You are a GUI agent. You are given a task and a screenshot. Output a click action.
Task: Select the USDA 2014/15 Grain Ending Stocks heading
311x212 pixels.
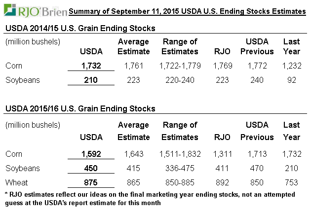click(x=79, y=29)
